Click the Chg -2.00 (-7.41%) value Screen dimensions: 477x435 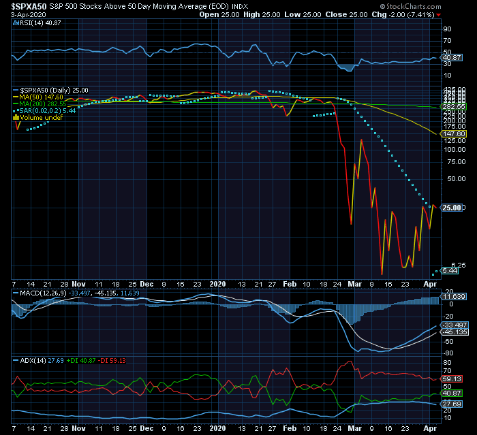(x=403, y=14)
